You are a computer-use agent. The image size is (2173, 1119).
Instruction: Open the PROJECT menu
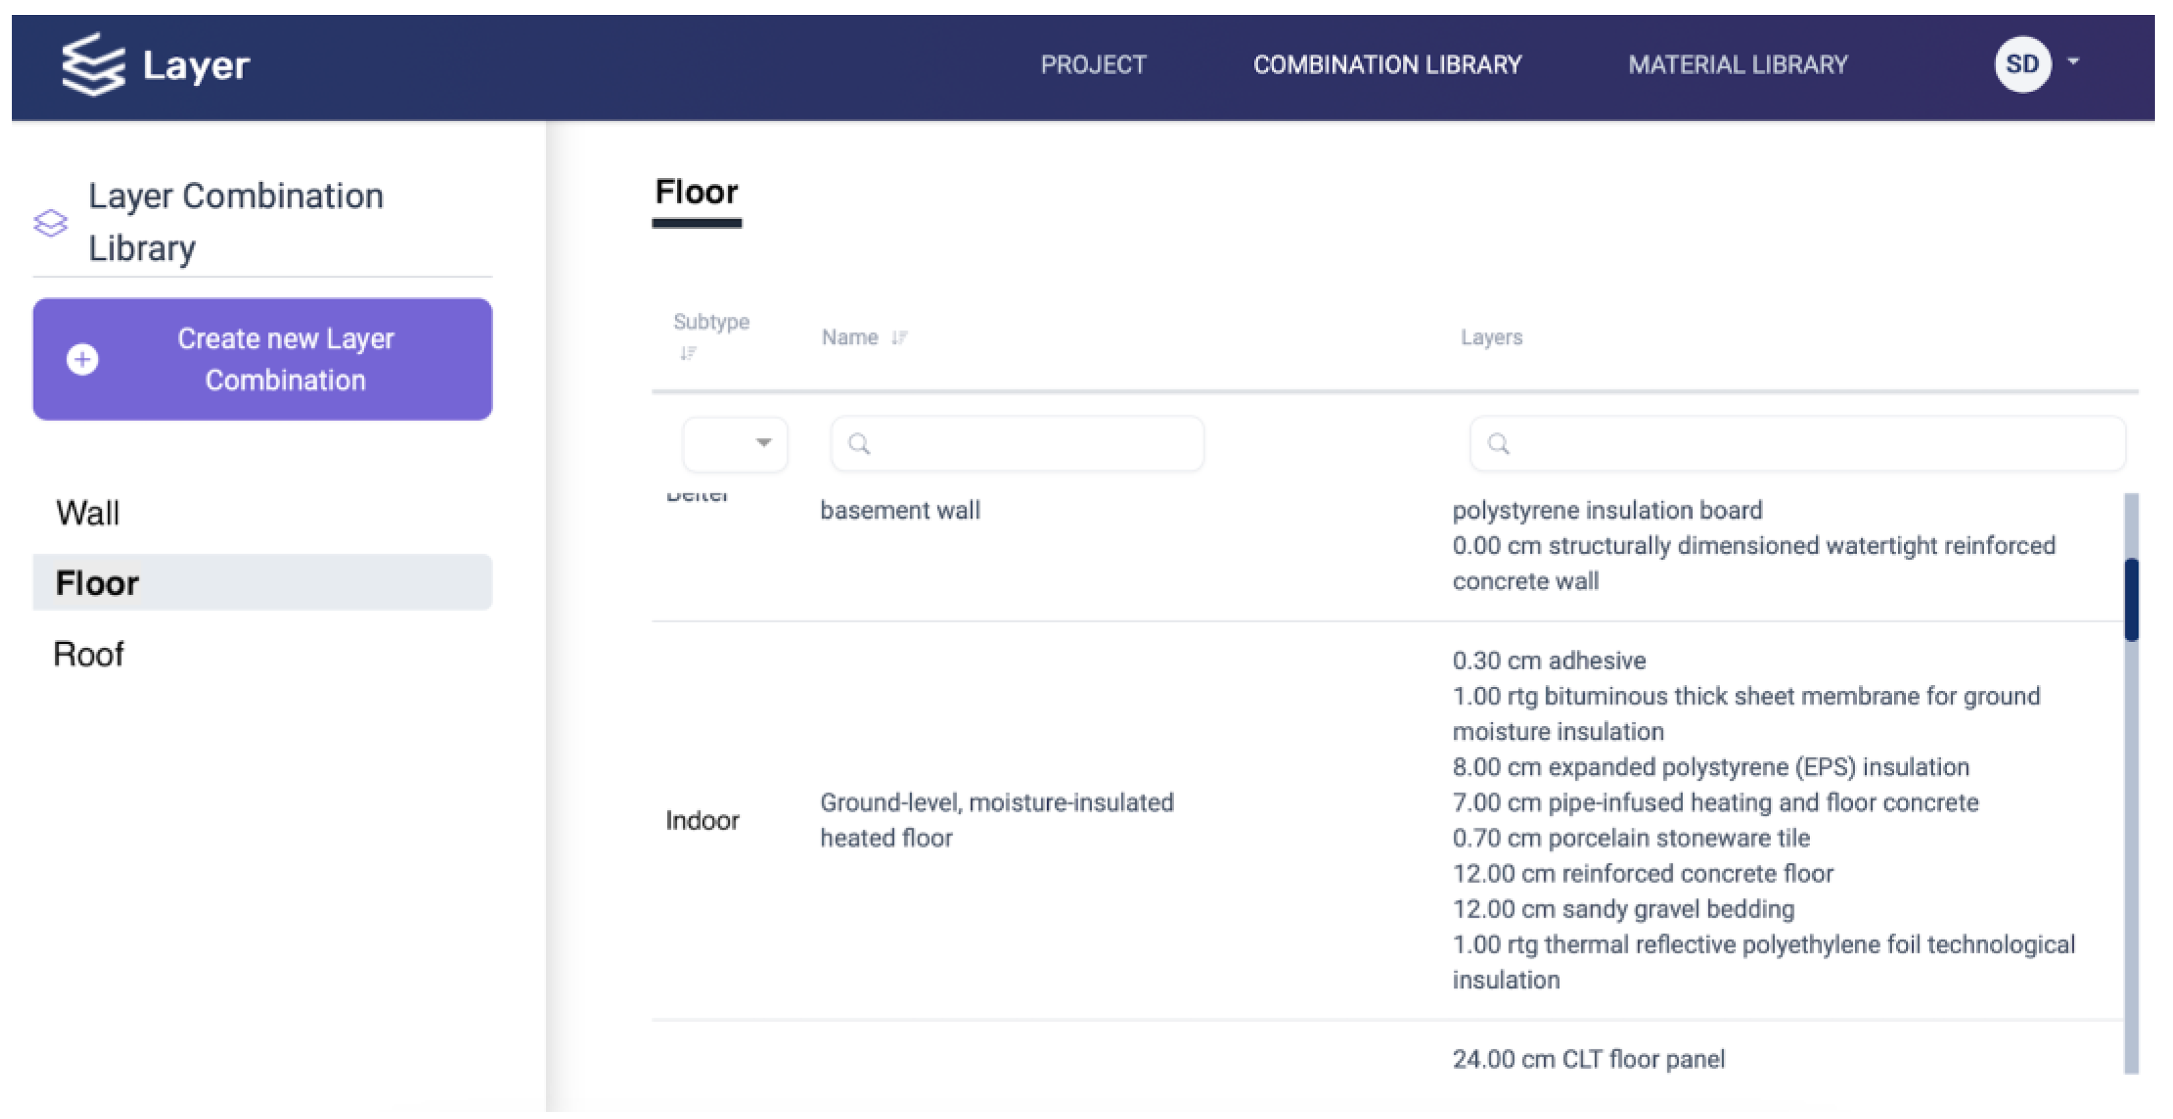point(1093,65)
